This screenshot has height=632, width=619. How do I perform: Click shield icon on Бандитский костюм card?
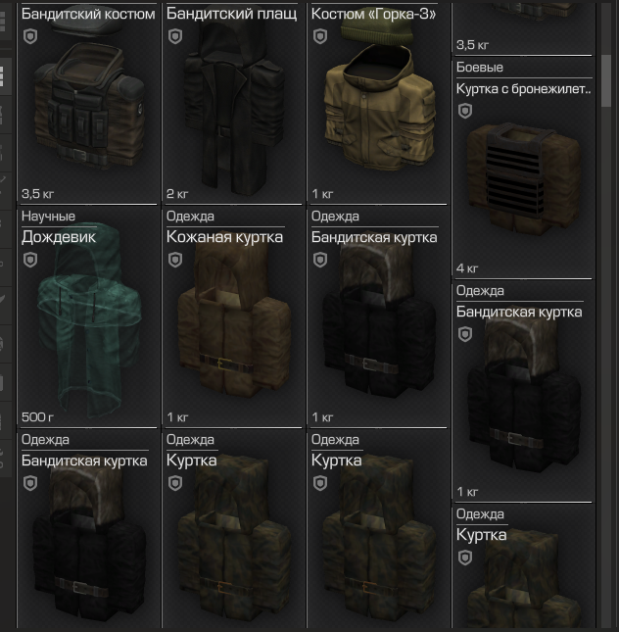pos(30,36)
